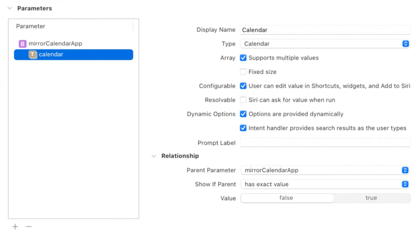The width and height of the screenshot is (419, 235).
Task: Open the Parent Parameter dropdown
Action: click(x=325, y=170)
